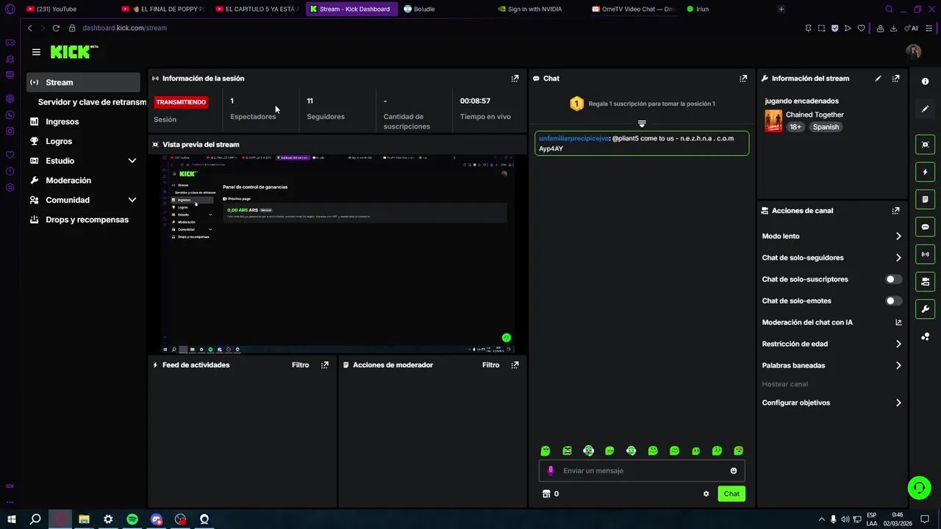
Task: Click the Chained Together game title
Action: point(815,115)
